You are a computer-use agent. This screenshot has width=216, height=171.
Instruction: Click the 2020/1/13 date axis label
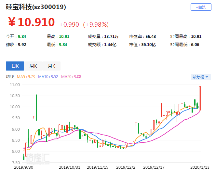(200, 167)
